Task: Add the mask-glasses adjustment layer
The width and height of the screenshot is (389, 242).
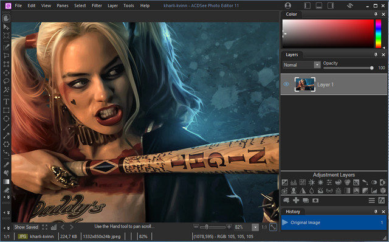Action: (x=329, y=191)
